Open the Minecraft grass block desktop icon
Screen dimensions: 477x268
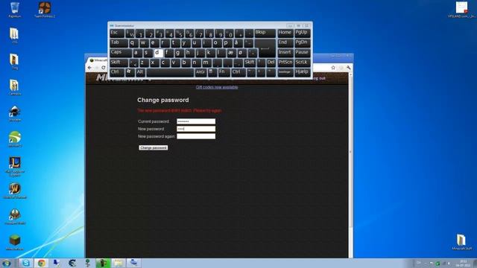tap(15, 241)
